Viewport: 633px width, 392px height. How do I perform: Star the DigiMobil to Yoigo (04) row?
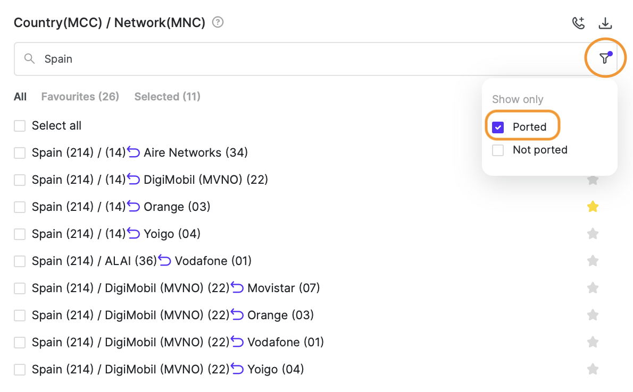(x=593, y=369)
